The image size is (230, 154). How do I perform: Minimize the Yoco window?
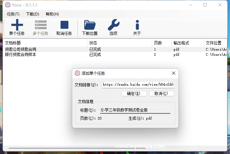tap(190, 5)
